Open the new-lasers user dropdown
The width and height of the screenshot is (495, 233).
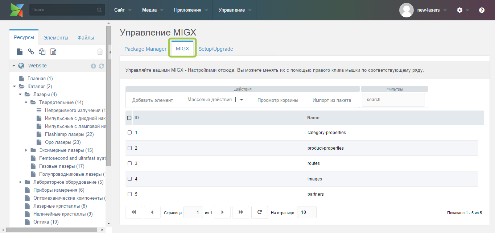coord(445,10)
